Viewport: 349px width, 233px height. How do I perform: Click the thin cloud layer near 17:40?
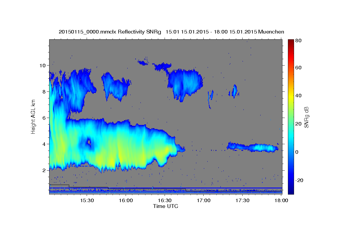coord(252,147)
